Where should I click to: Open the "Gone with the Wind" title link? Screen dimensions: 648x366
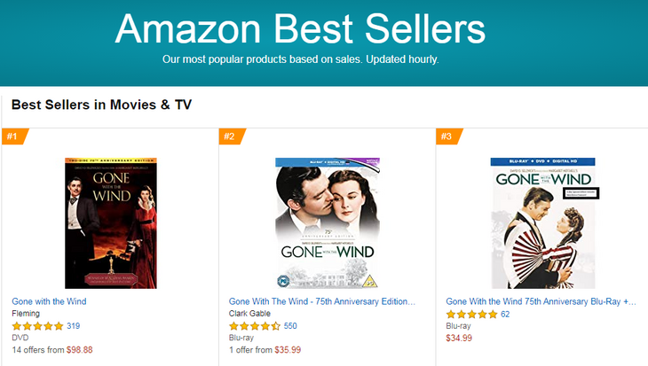coord(49,301)
